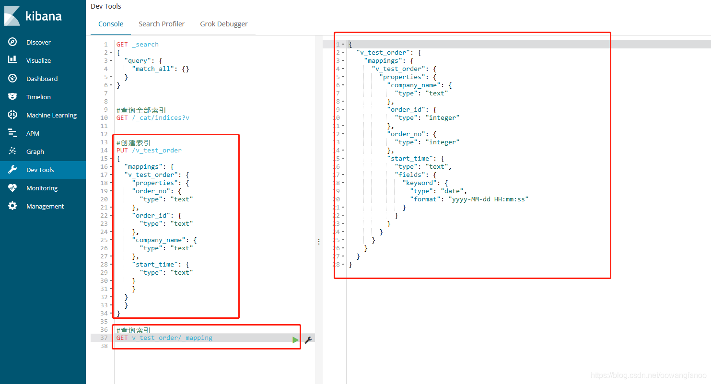Click comment "#创建索引" line
This screenshot has width=711, height=384.
pos(134,142)
